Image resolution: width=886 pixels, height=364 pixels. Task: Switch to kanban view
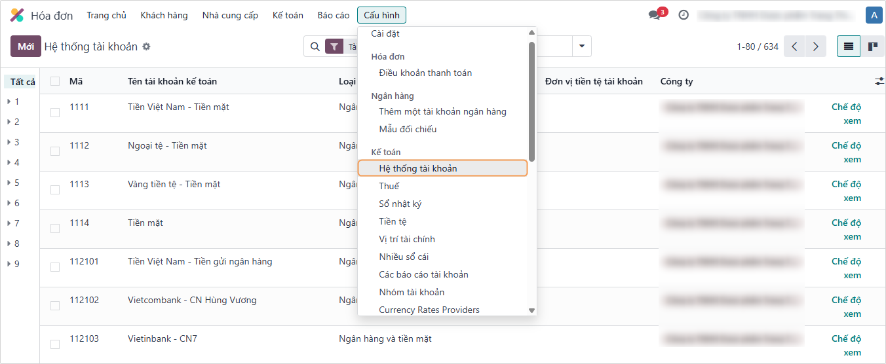coord(872,46)
